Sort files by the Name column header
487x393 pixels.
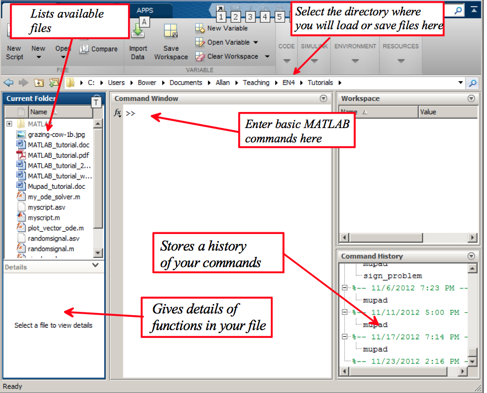coord(61,112)
